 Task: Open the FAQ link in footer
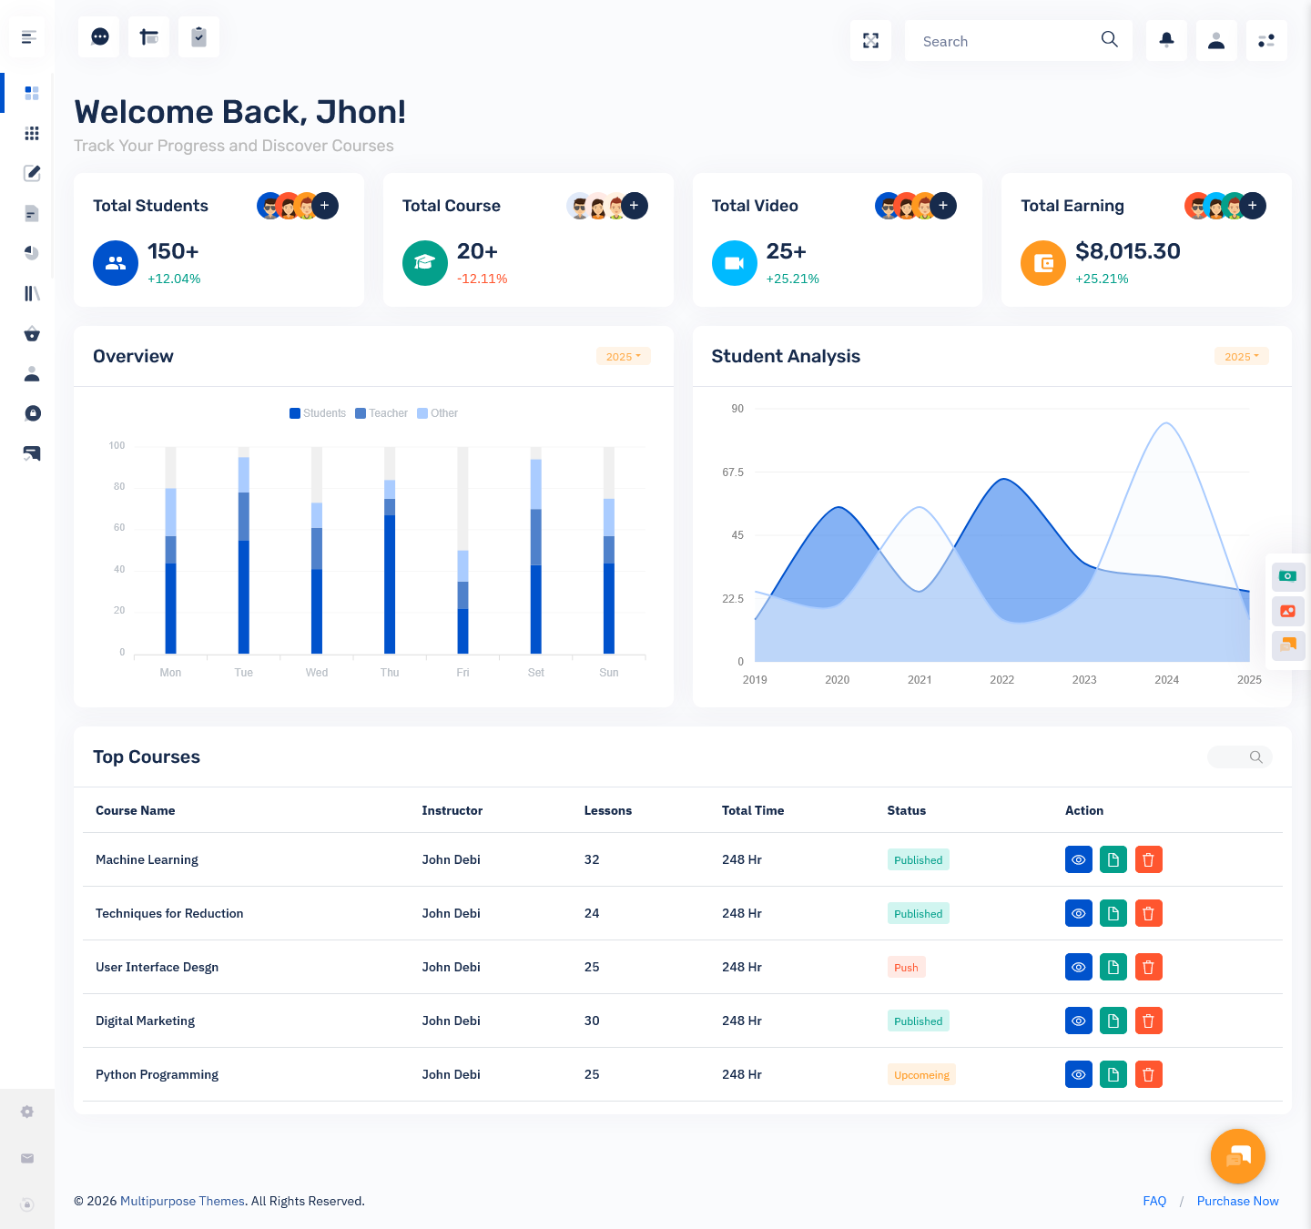[1153, 1201]
